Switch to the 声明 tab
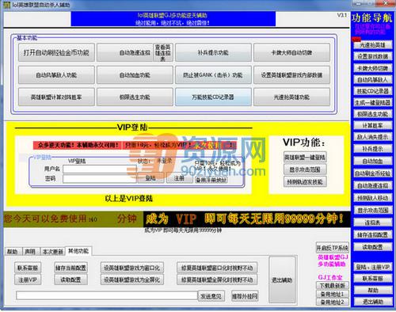 tap(30, 251)
